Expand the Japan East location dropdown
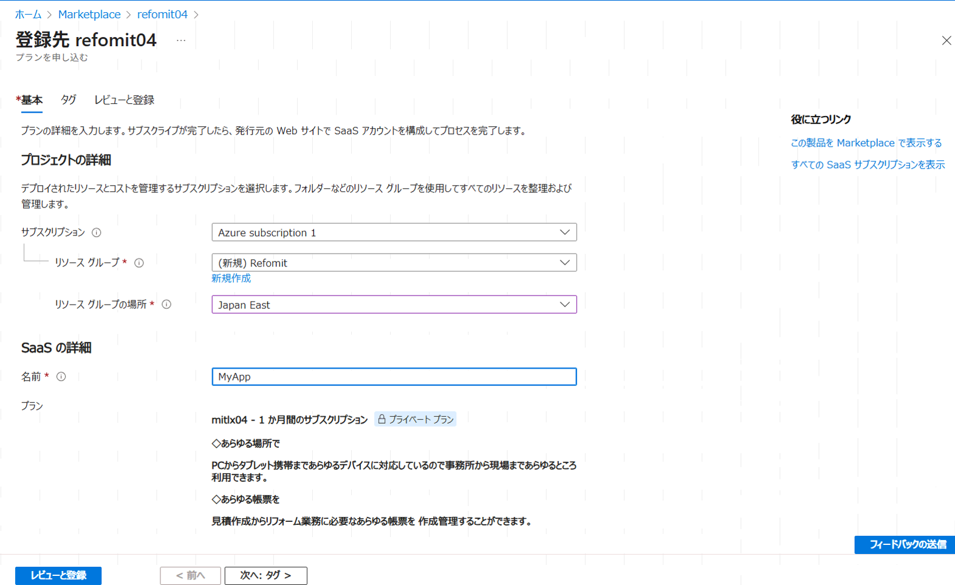Screen dimensions: 955x585 394,305
